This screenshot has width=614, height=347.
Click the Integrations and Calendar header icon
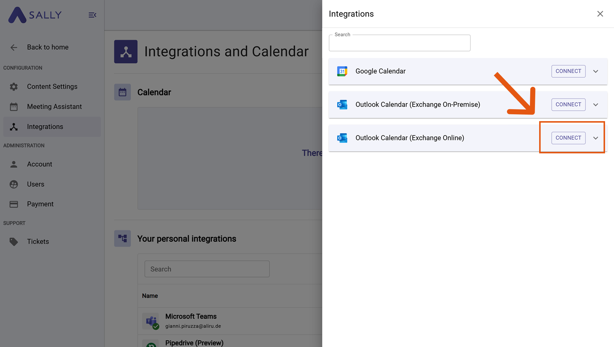click(x=126, y=52)
